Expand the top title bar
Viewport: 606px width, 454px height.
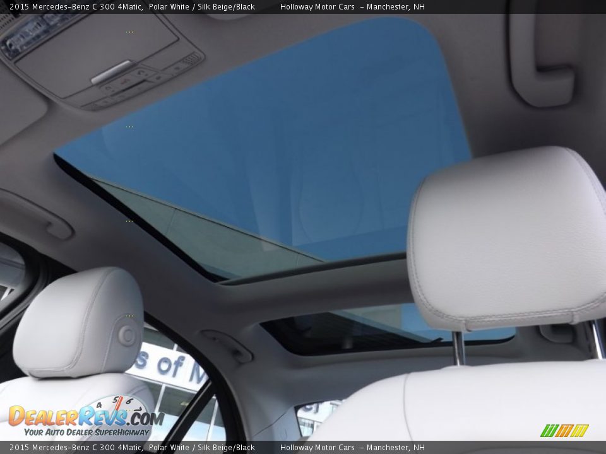303,7
